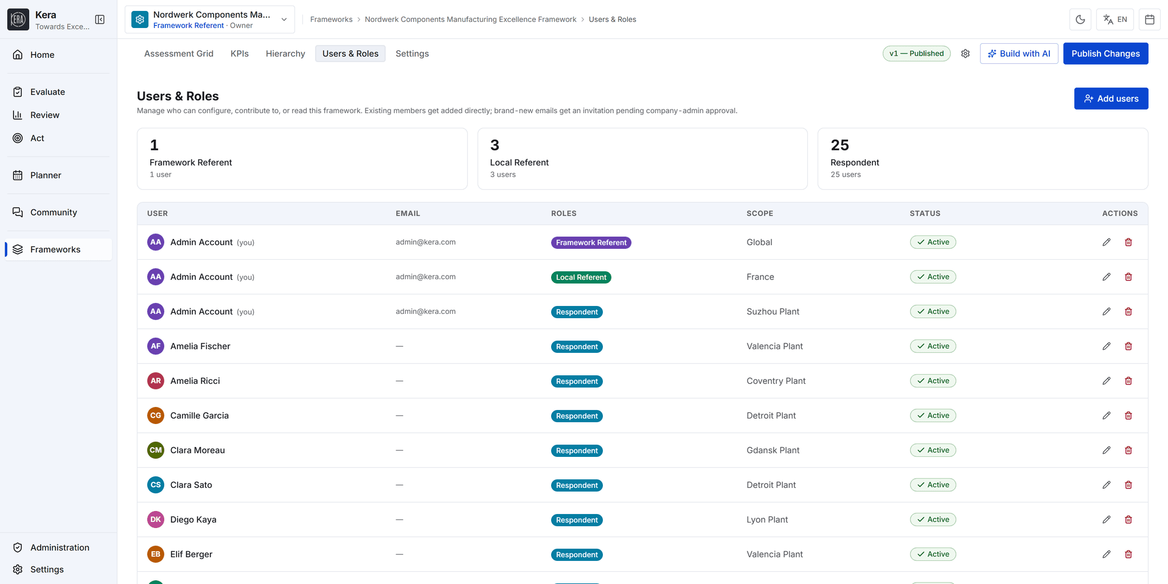Screen dimensions: 1168x584
Task: Switch to the Hierarchy tab
Action: pos(285,54)
